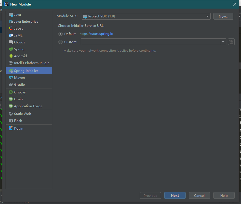This screenshot has height=204, width=241.
Task: Select the Gradle elephant icon
Action: (11, 84)
